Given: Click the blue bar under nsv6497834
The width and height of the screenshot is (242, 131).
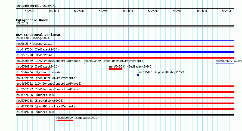Looking at the screenshot, I should [125, 52].
